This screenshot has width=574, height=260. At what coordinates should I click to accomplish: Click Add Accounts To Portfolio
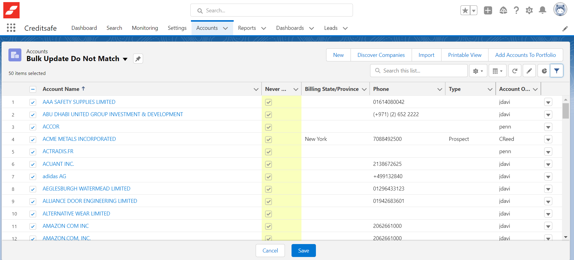click(526, 55)
